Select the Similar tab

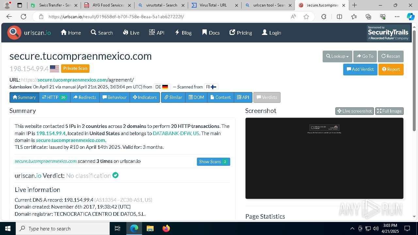click(x=173, y=97)
